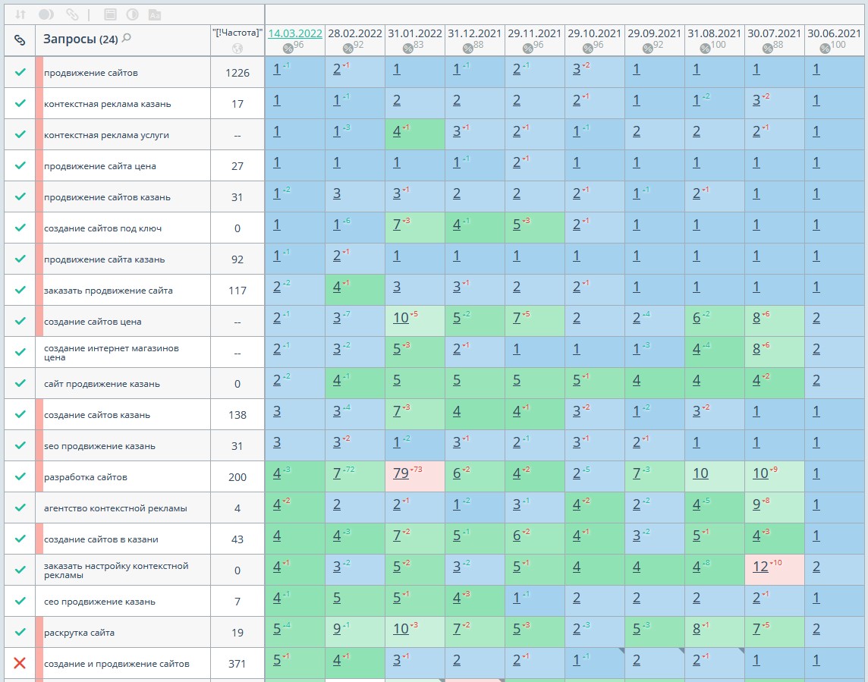Click the search magnifier next to Запросы
868x682 pixels.
pyautogui.click(x=127, y=39)
